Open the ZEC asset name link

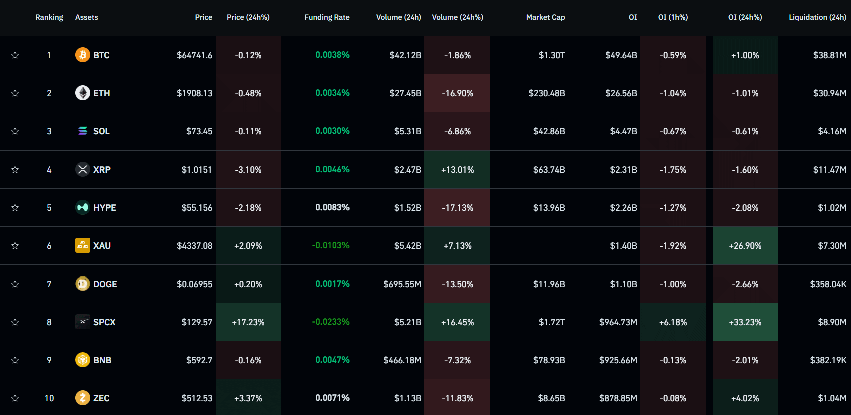tap(101, 398)
